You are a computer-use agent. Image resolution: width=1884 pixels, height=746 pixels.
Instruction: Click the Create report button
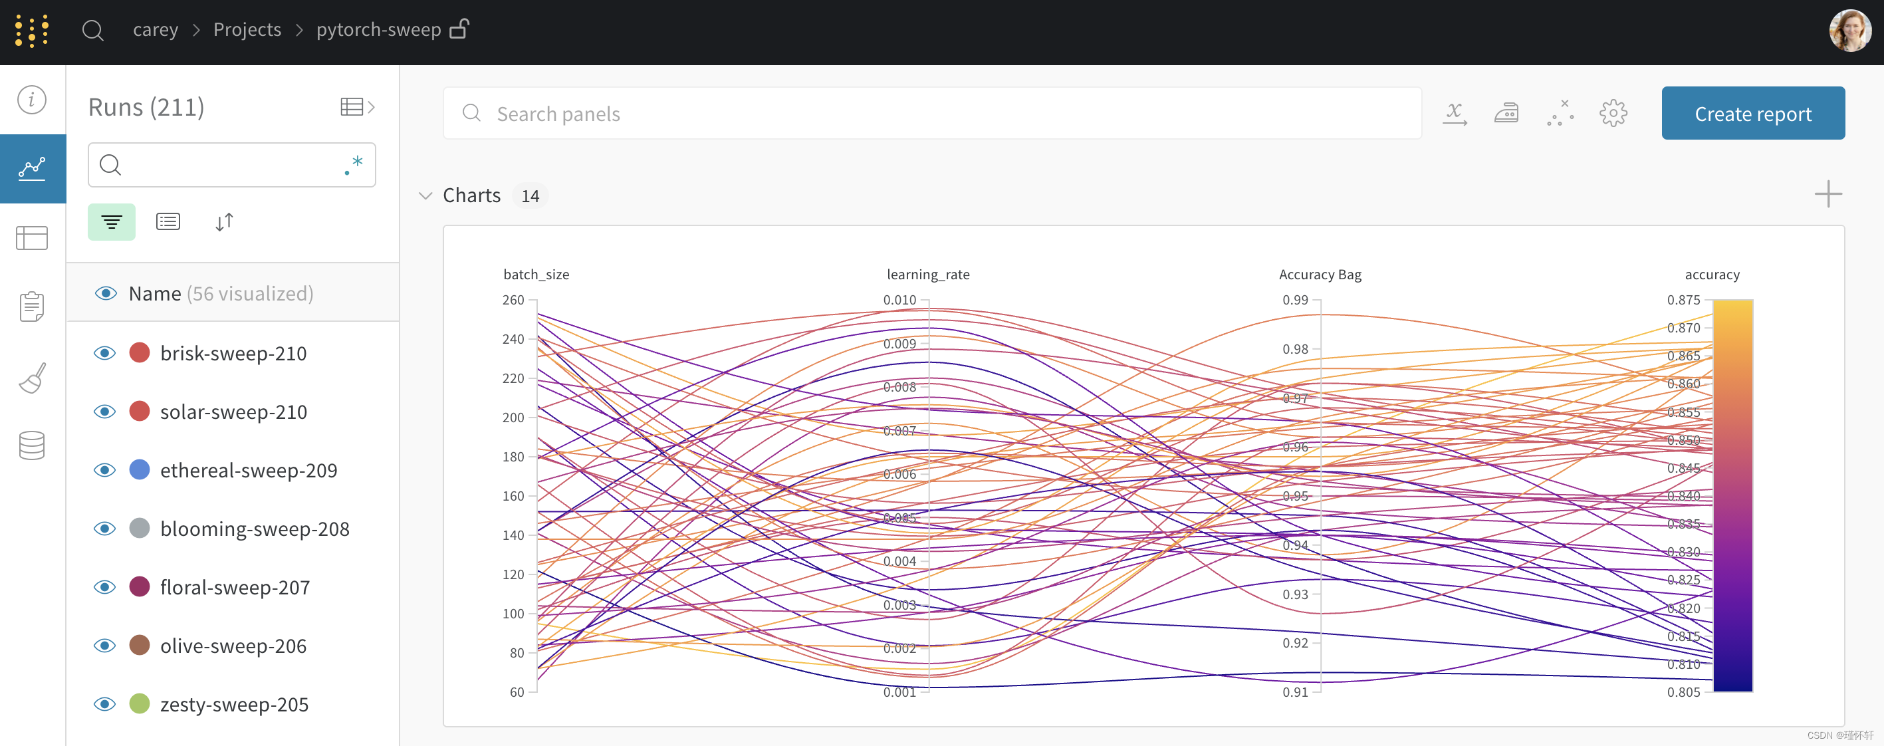click(x=1752, y=113)
